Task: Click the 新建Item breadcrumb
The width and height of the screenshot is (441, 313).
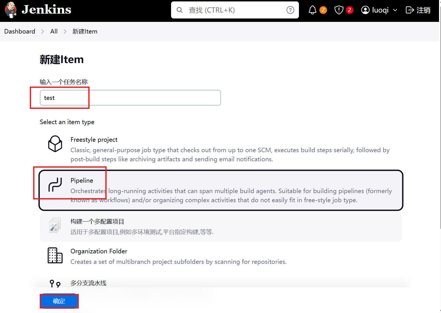Action: click(x=85, y=32)
